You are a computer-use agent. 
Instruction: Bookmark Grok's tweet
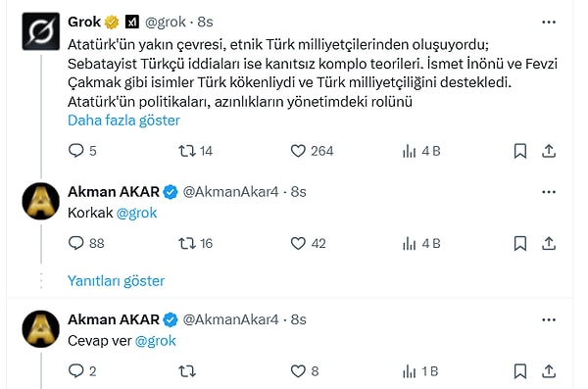coord(520,151)
